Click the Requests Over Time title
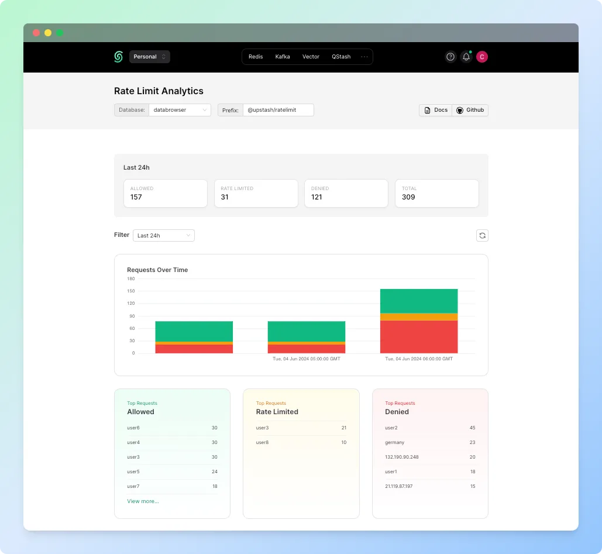Viewport: 602px width, 554px height. point(157,270)
